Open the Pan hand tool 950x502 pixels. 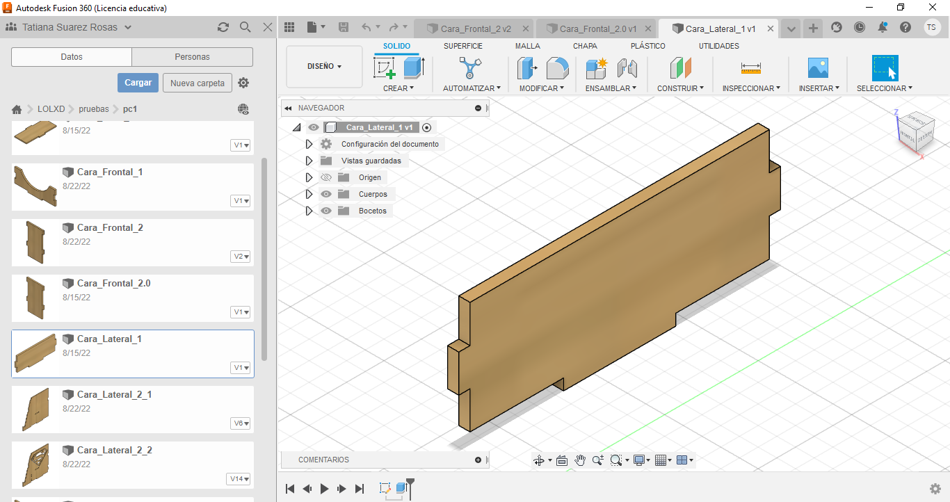tap(579, 460)
